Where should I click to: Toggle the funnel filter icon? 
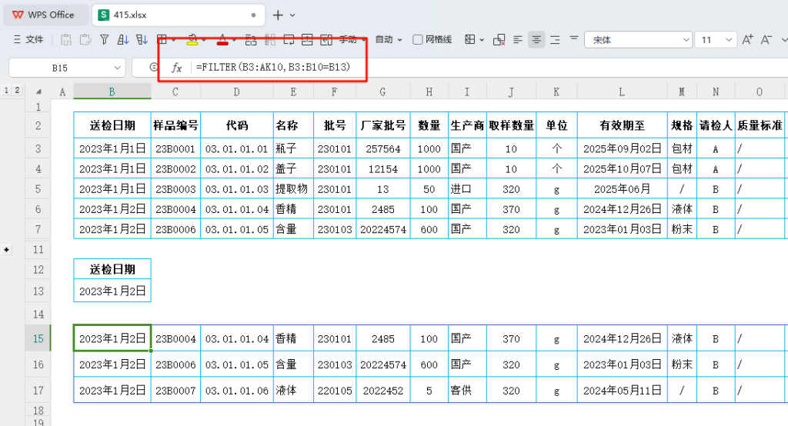tap(104, 40)
